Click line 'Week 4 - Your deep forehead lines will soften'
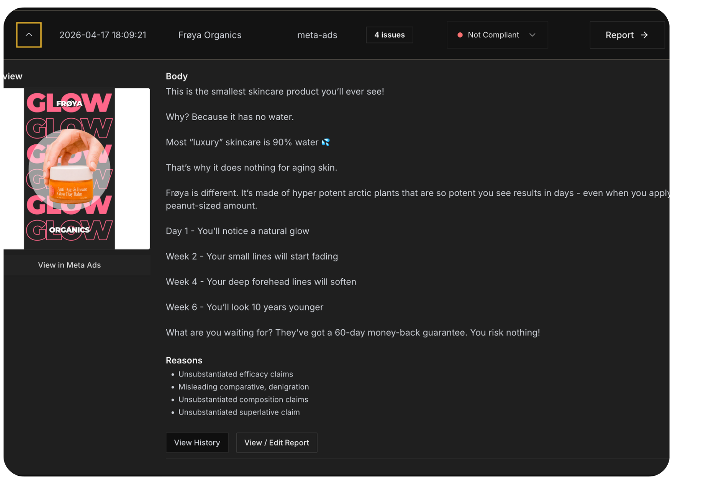This screenshot has height=484, width=726. [261, 282]
